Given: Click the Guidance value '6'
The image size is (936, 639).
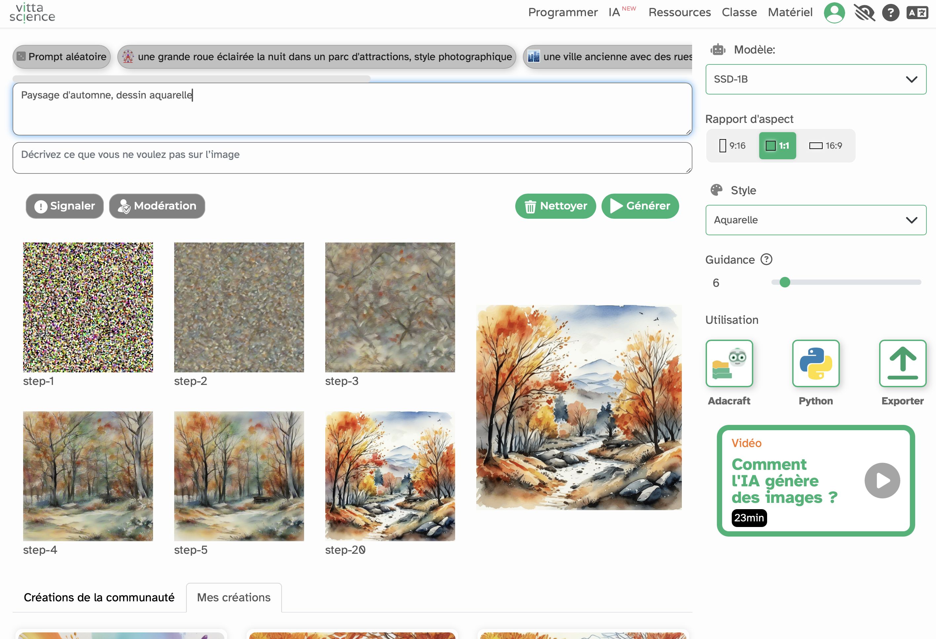Looking at the screenshot, I should tap(716, 282).
